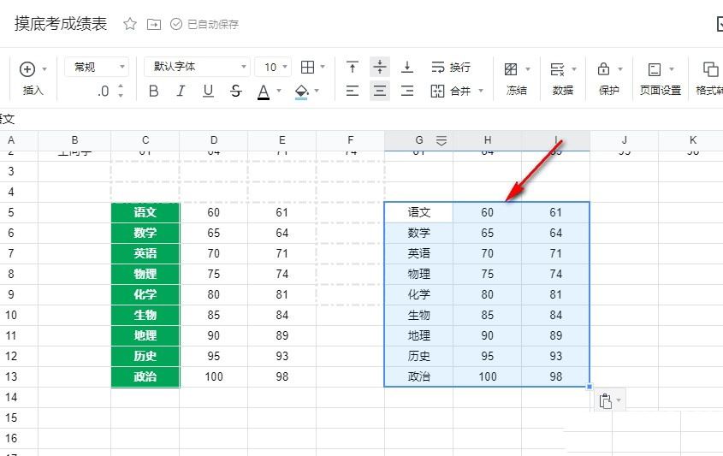Apply the font color A
This screenshot has width=723, height=456.
(264, 92)
